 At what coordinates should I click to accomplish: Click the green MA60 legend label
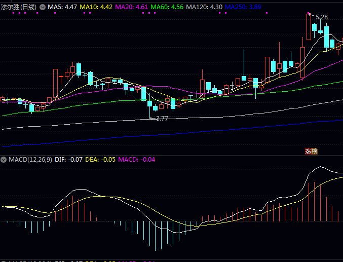pos(167,8)
